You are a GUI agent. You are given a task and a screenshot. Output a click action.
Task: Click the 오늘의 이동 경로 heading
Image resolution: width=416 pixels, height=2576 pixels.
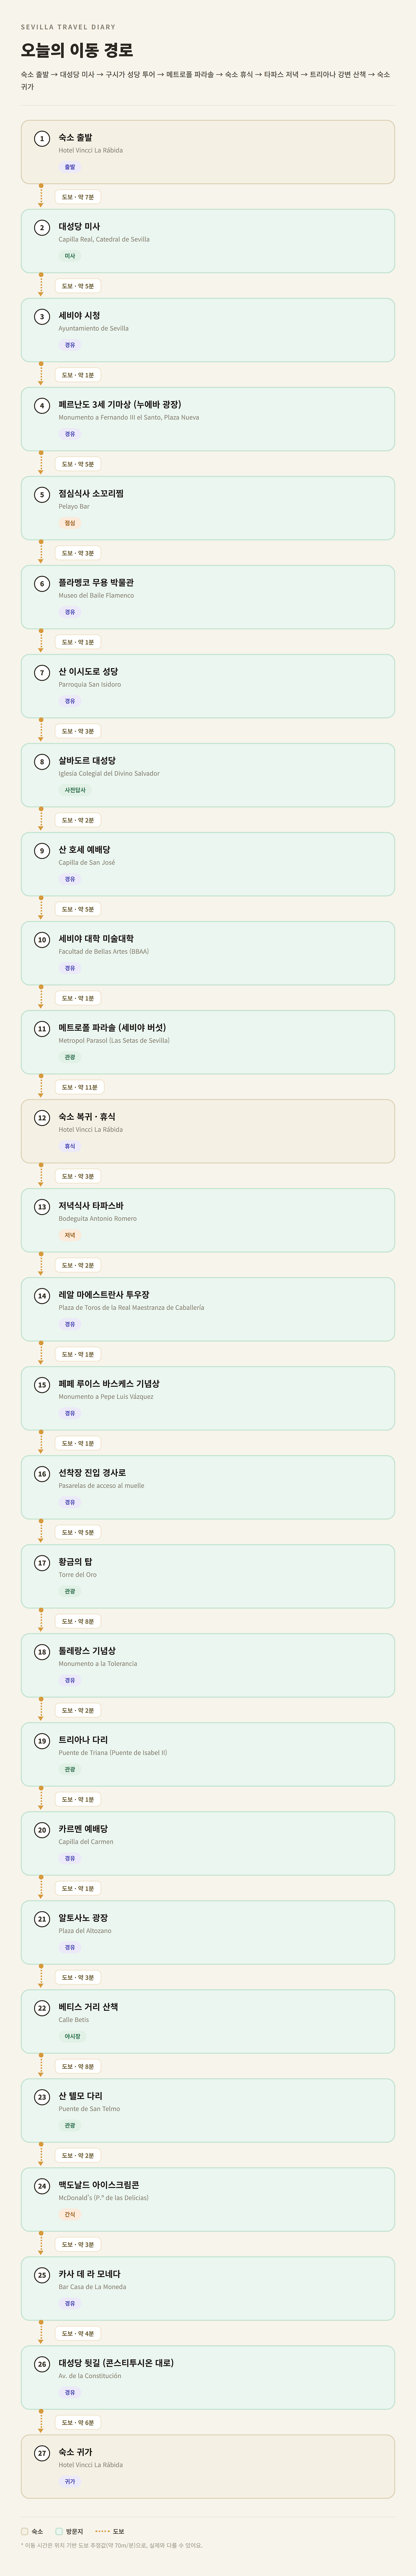(x=77, y=50)
